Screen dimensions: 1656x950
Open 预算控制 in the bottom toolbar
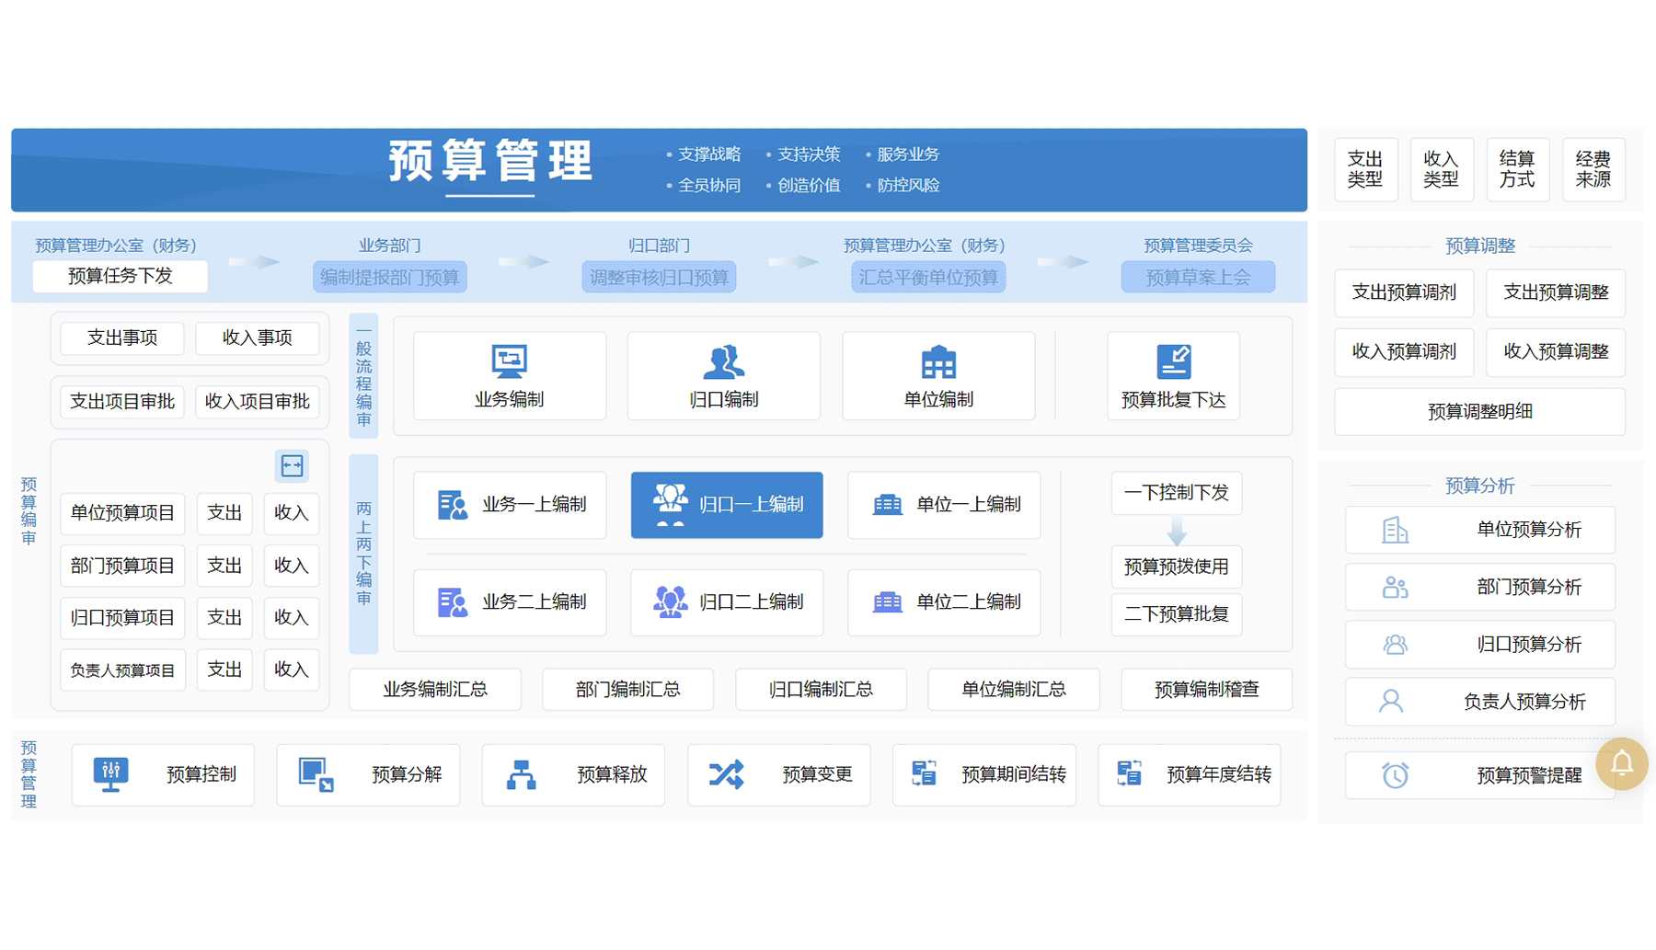coord(110,774)
